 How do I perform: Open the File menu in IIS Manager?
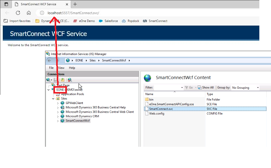(x=51, y=68)
